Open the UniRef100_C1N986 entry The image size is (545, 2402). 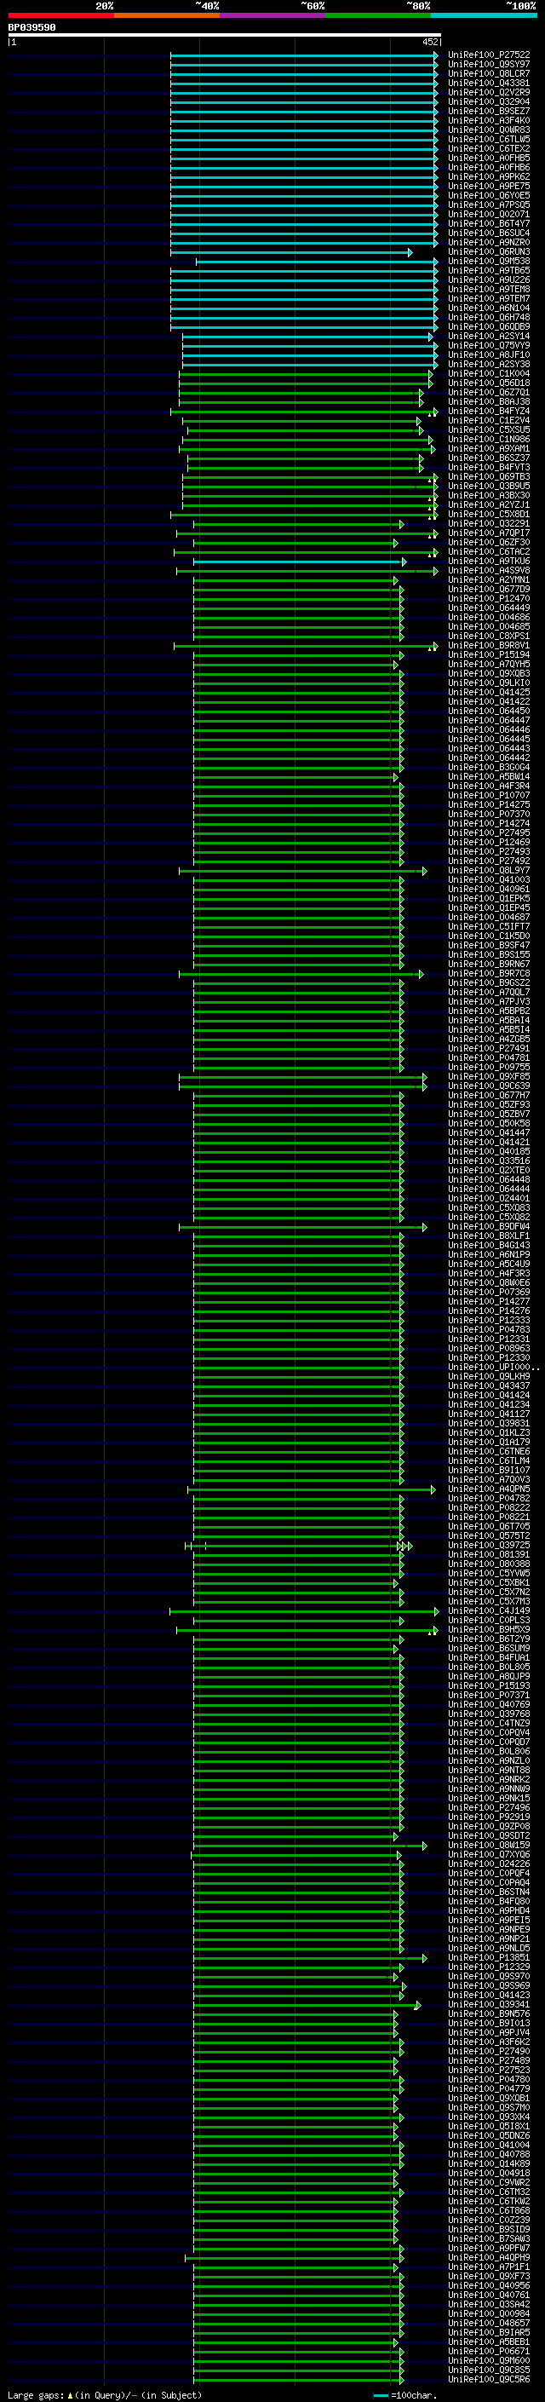(488, 439)
